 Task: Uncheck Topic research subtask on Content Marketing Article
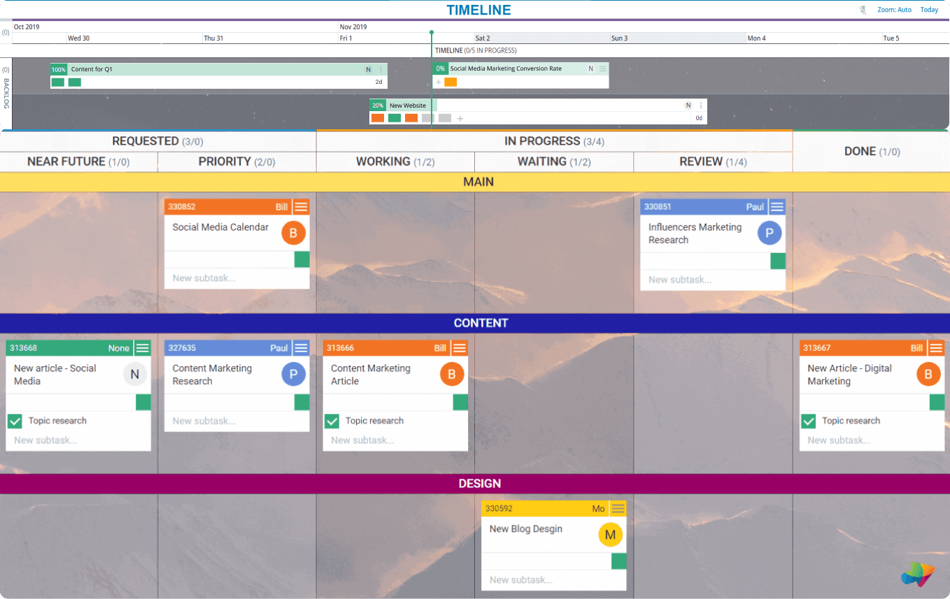[332, 420]
